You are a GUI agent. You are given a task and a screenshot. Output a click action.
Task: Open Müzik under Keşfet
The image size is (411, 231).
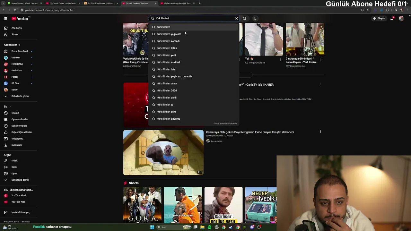(x=14, y=161)
